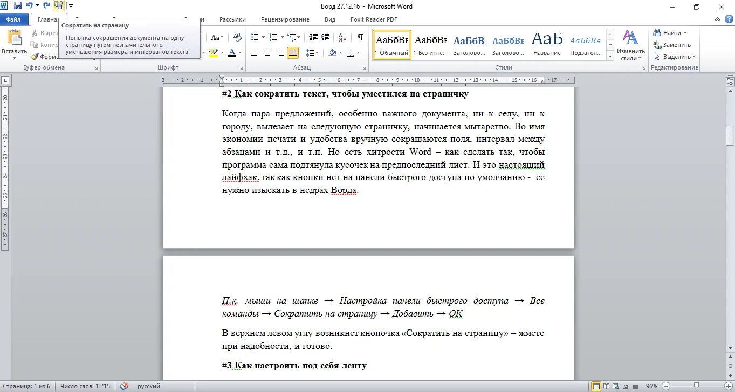Screen dimensions: 735x392
Task: Open the Шрифт dialog launcher
Action: point(241,68)
